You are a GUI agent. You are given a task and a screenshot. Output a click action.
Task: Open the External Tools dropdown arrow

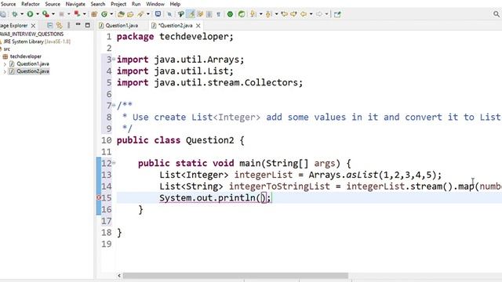(x=84, y=14)
